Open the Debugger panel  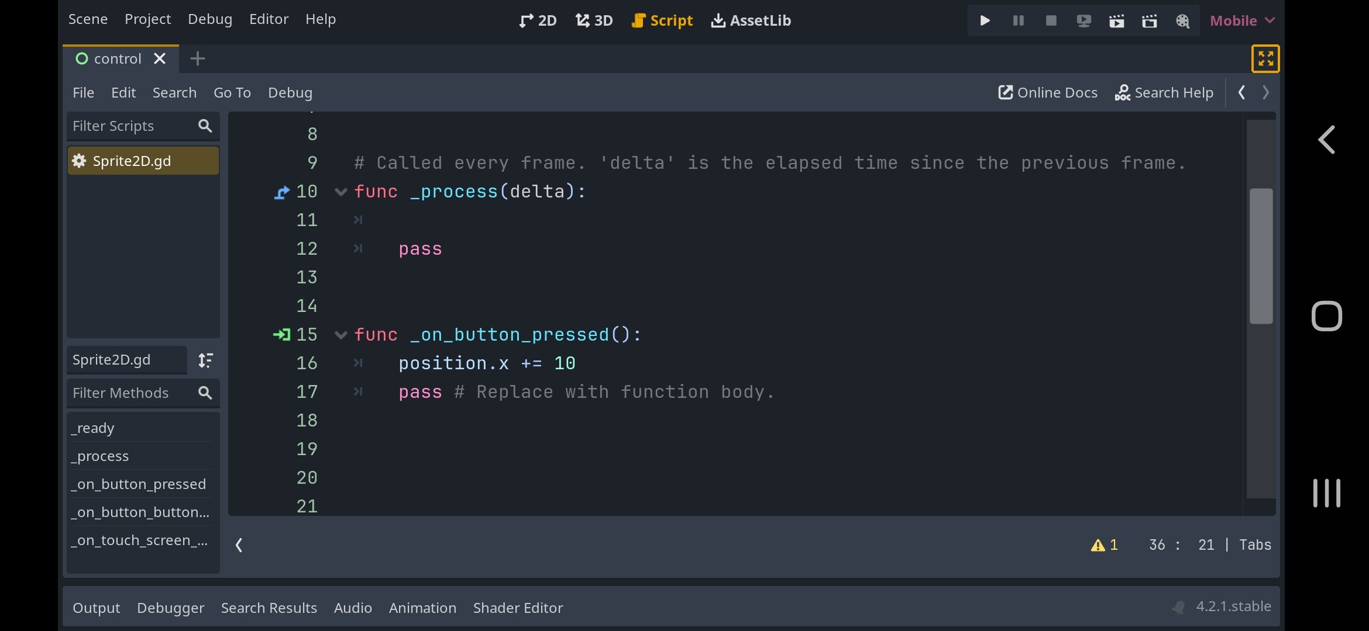click(x=170, y=608)
